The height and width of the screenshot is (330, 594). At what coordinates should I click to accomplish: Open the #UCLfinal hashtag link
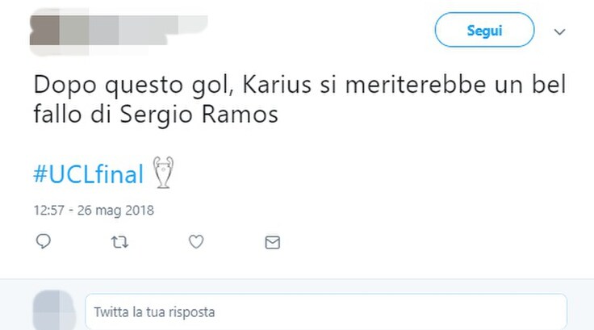tap(89, 174)
